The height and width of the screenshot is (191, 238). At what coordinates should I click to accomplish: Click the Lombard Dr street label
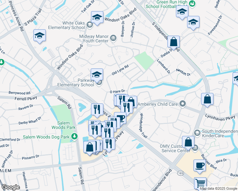(x=164, y=66)
